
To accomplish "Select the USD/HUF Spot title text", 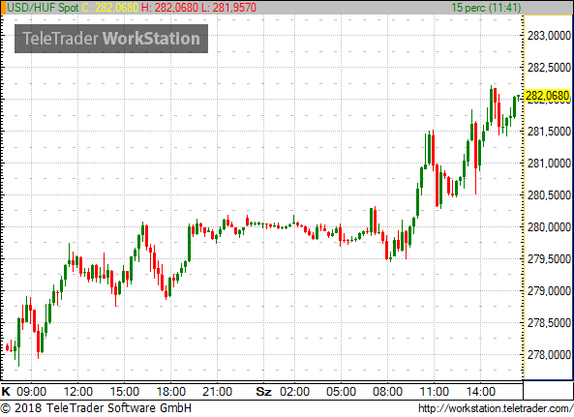I will click(43, 8).
